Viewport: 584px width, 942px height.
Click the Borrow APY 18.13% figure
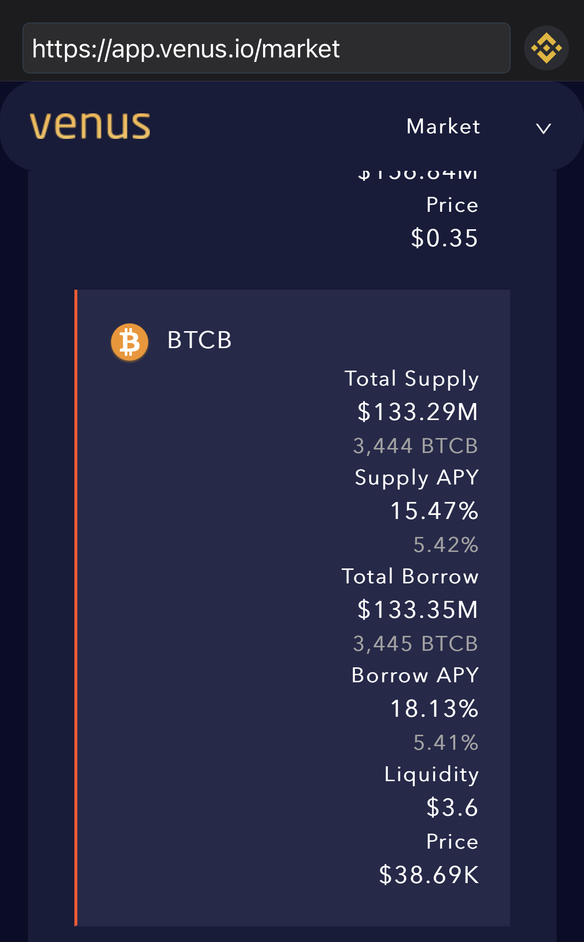pos(434,709)
